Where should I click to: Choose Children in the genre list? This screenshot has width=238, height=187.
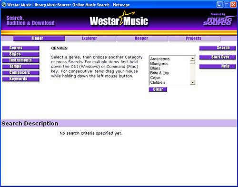click(158, 82)
